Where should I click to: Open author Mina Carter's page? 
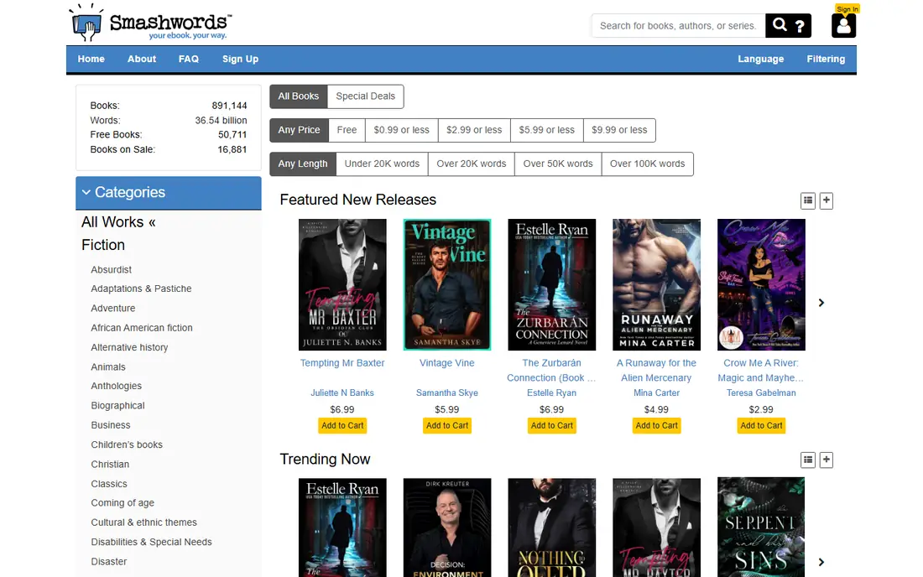pyautogui.click(x=656, y=392)
